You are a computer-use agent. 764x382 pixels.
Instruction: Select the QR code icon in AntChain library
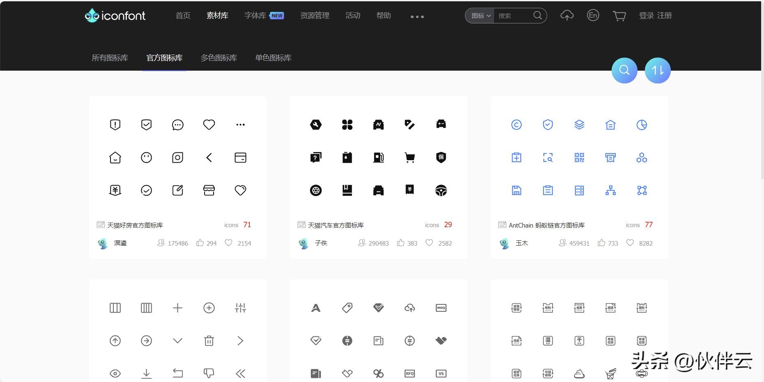click(579, 158)
